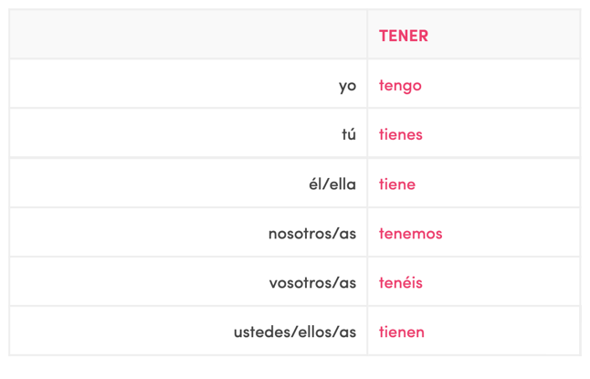The width and height of the screenshot is (590, 379).
Task: Select the 'ustedes/ellos/as' pronoun
Action: pyautogui.click(x=295, y=332)
